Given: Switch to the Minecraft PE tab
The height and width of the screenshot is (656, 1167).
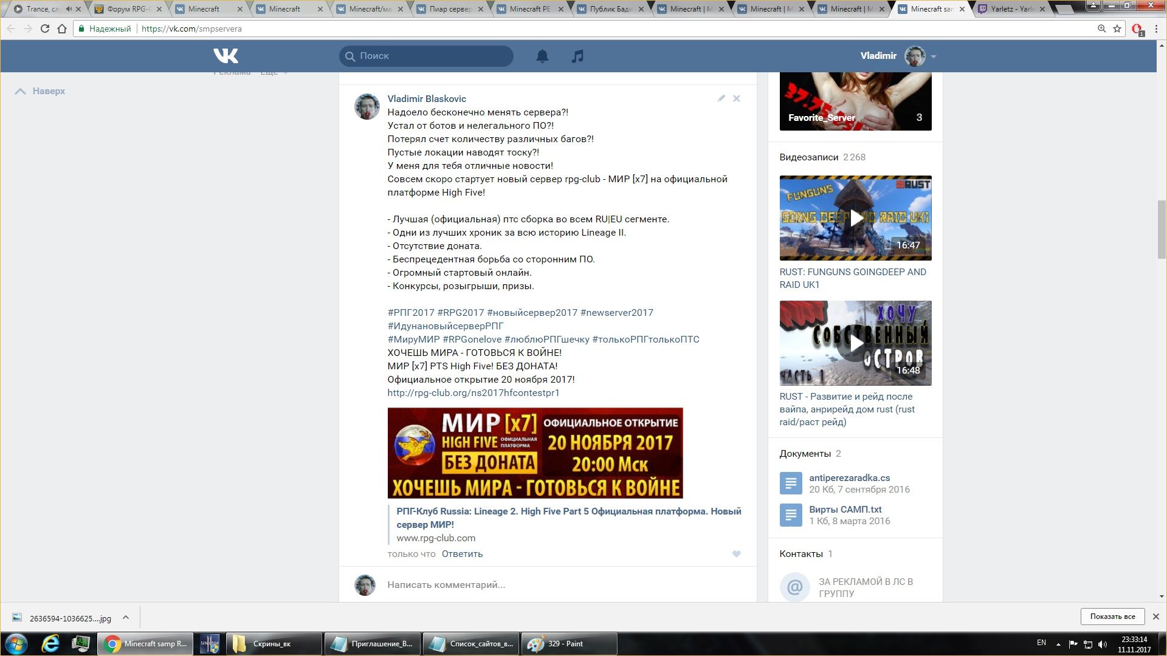Looking at the screenshot, I should [530, 9].
